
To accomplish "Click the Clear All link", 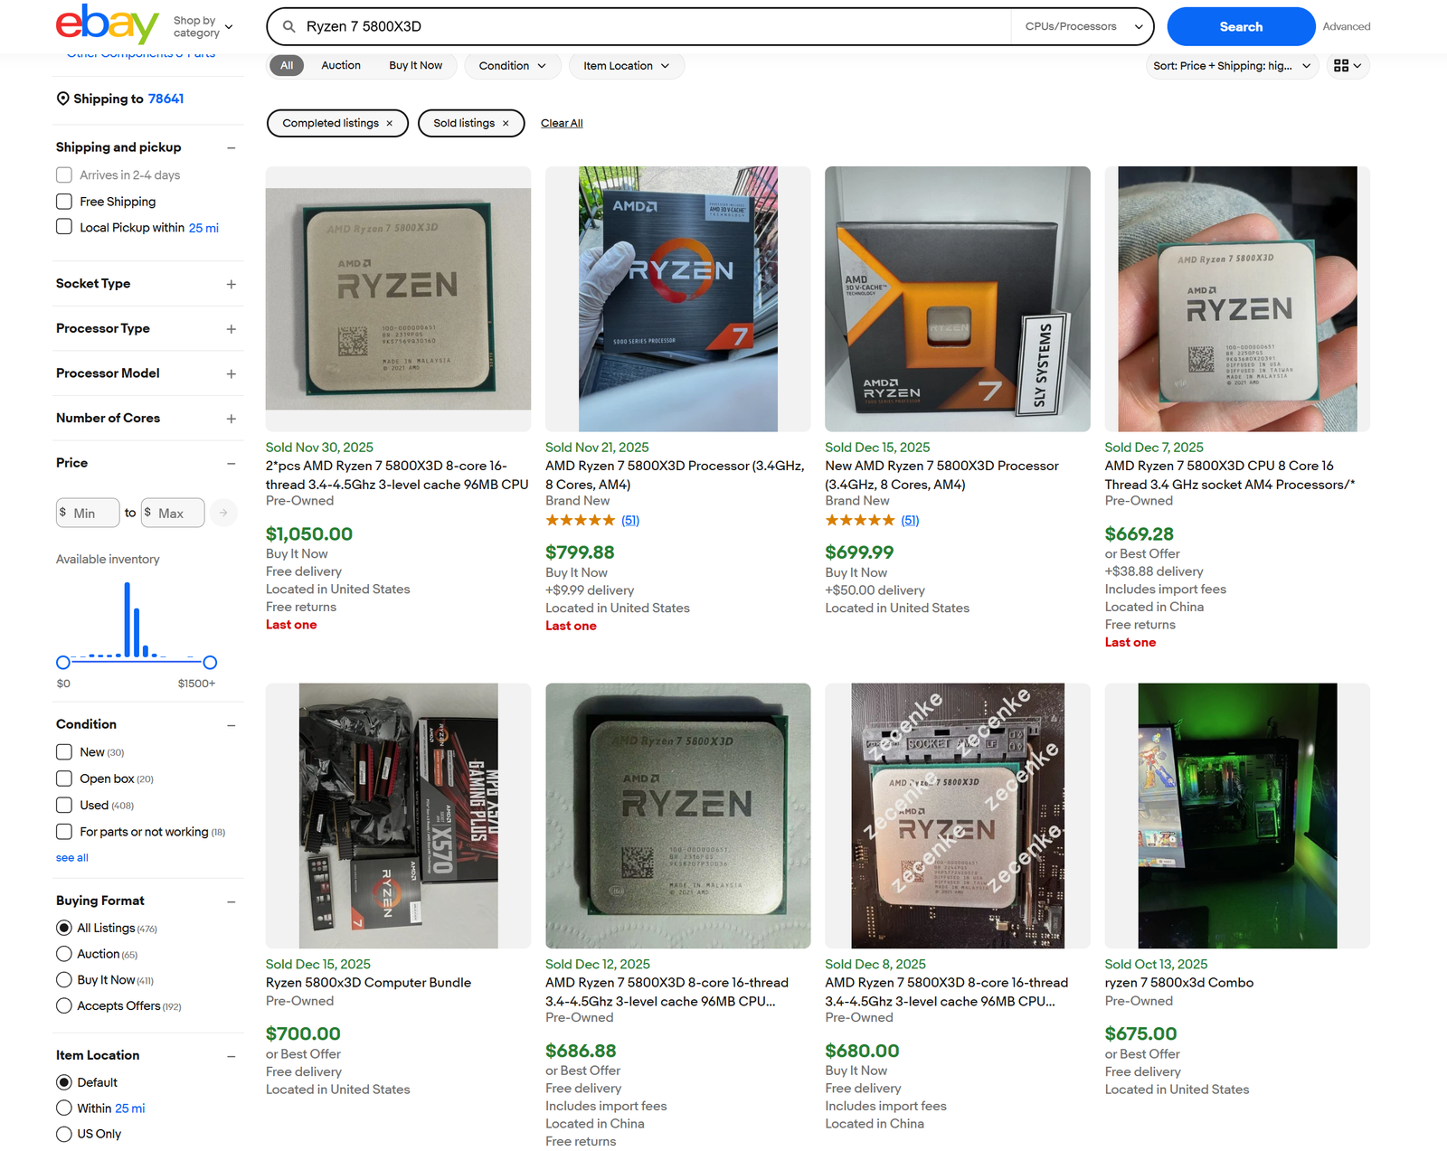I will point(561,123).
